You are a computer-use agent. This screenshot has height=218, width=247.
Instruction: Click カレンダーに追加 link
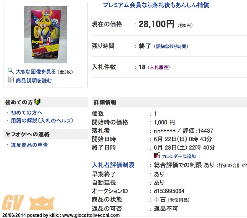[179, 156]
